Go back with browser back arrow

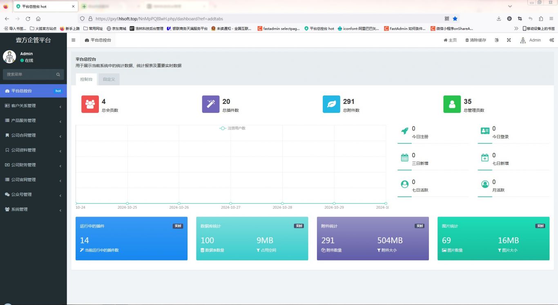pos(7,19)
